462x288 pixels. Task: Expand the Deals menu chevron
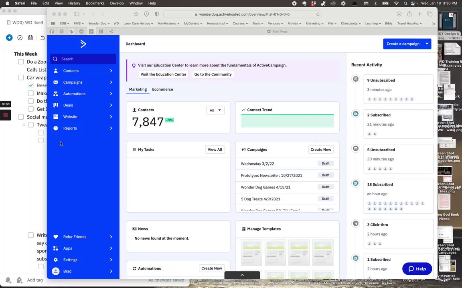(111, 105)
